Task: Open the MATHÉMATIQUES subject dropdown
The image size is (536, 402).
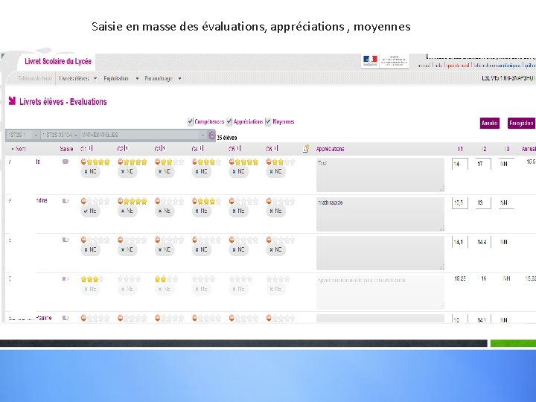Action: point(144,135)
